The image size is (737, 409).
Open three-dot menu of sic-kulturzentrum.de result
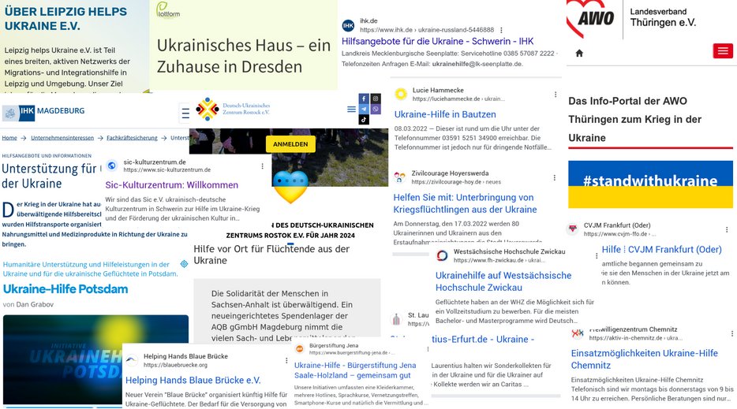click(262, 165)
